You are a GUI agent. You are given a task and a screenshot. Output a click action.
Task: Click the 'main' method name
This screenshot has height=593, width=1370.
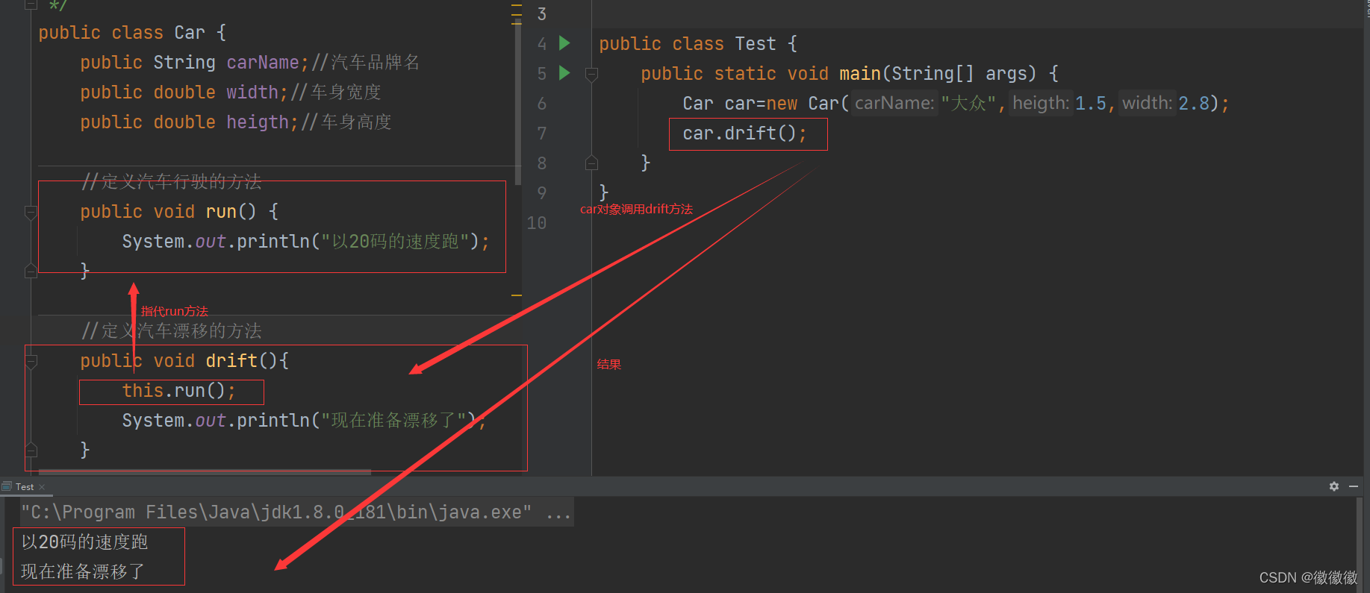(x=860, y=73)
